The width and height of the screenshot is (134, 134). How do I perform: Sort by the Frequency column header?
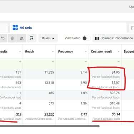(65, 51)
